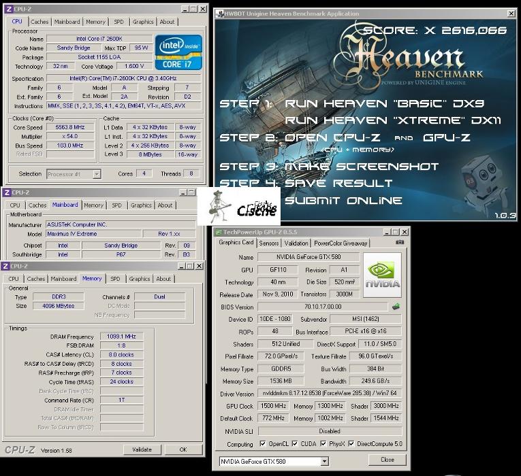521x476 pixels.
Task: Click the NVIDIA logo in GPU-Z
Action: (383, 275)
